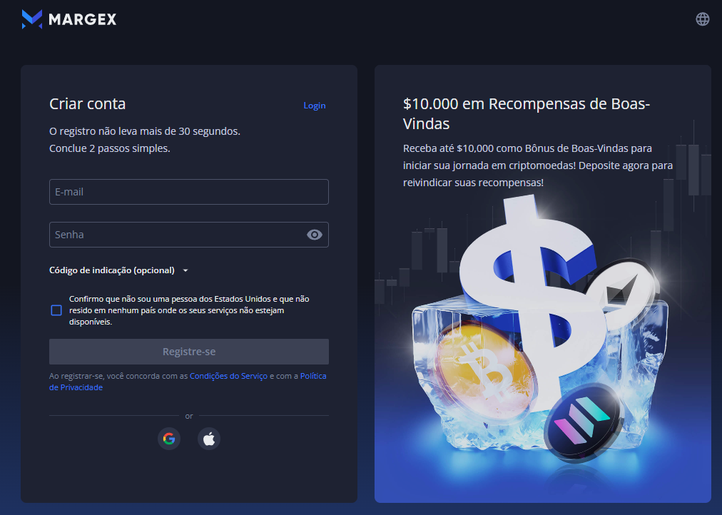The height and width of the screenshot is (515, 722).
Task: Click the $10.000 em Recompensas heading
Action: click(527, 113)
